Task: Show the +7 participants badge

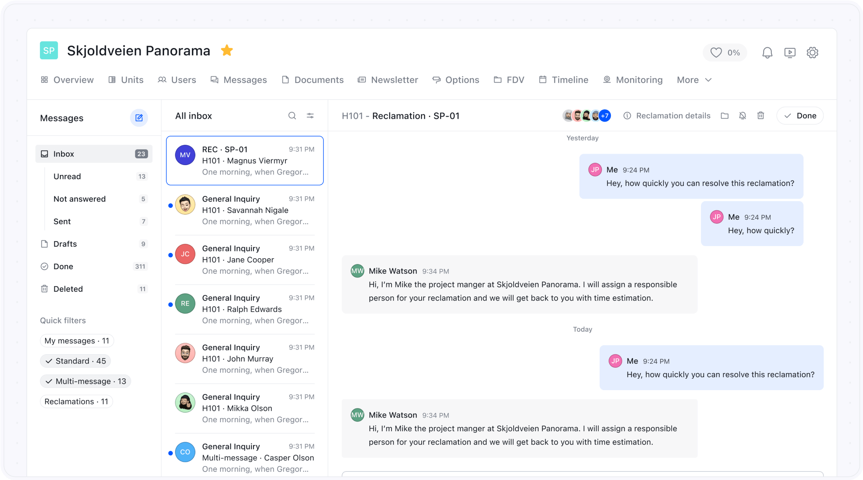Action: pyautogui.click(x=604, y=116)
